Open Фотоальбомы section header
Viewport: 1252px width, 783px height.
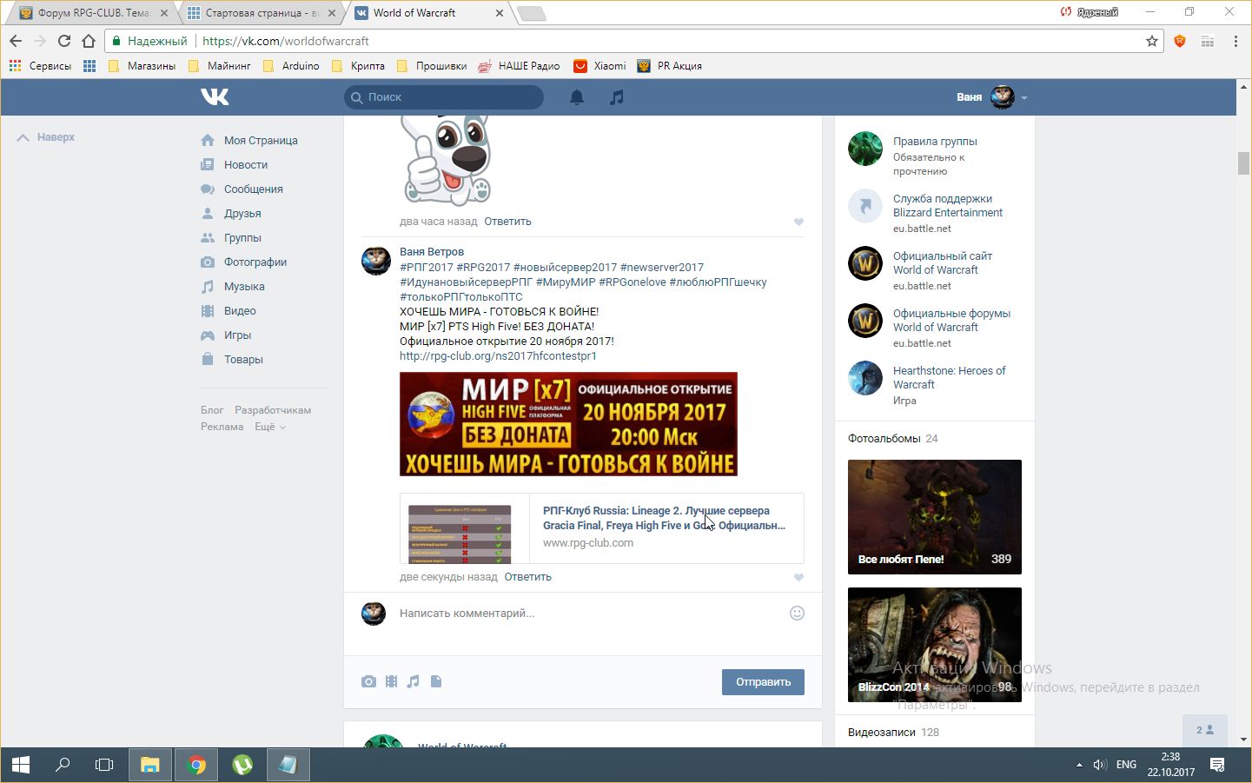[x=885, y=439]
